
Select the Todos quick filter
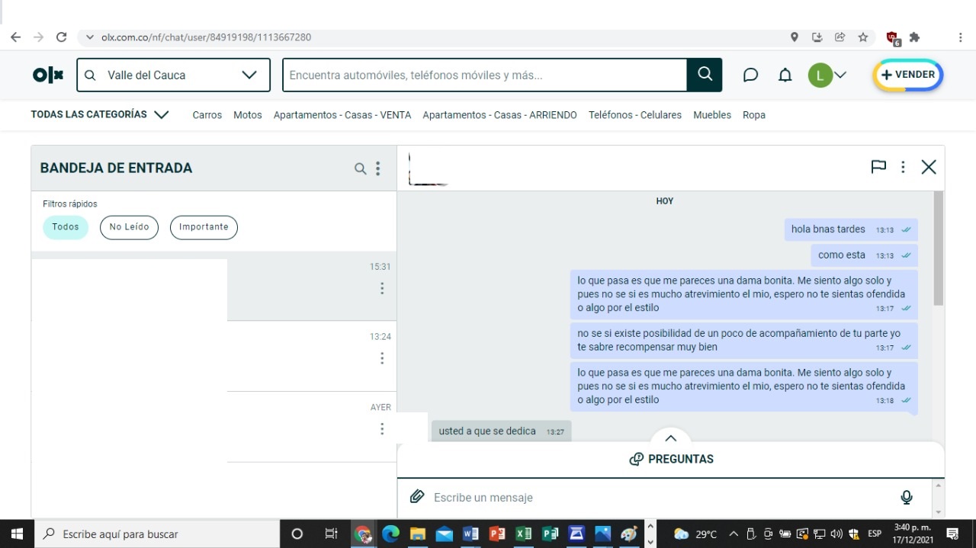(x=66, y=227)
